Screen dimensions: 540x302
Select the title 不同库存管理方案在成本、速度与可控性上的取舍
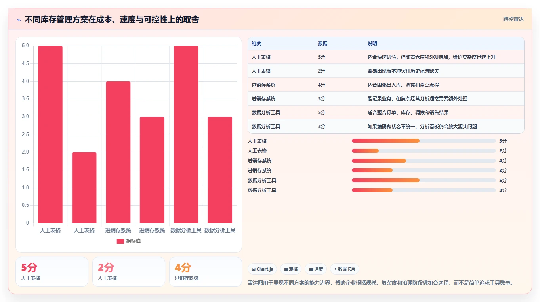[112, 19]
